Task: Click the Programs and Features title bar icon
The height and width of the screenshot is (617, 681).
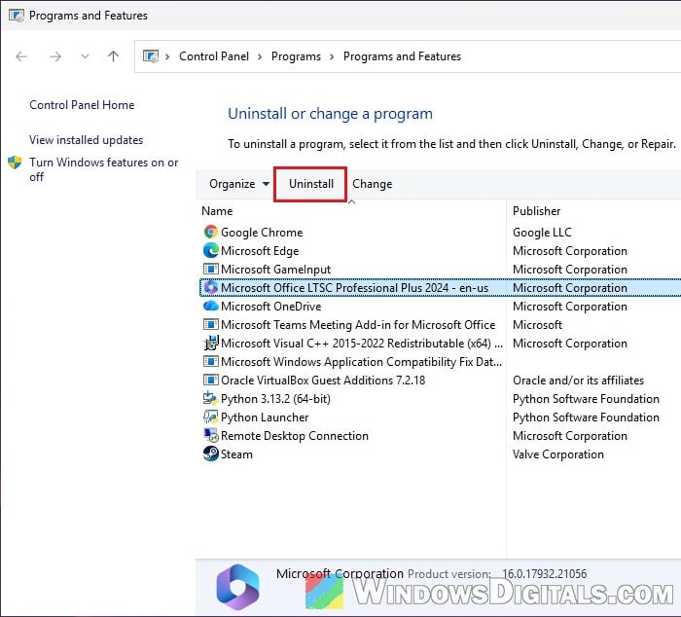Action: coord(17,16)
